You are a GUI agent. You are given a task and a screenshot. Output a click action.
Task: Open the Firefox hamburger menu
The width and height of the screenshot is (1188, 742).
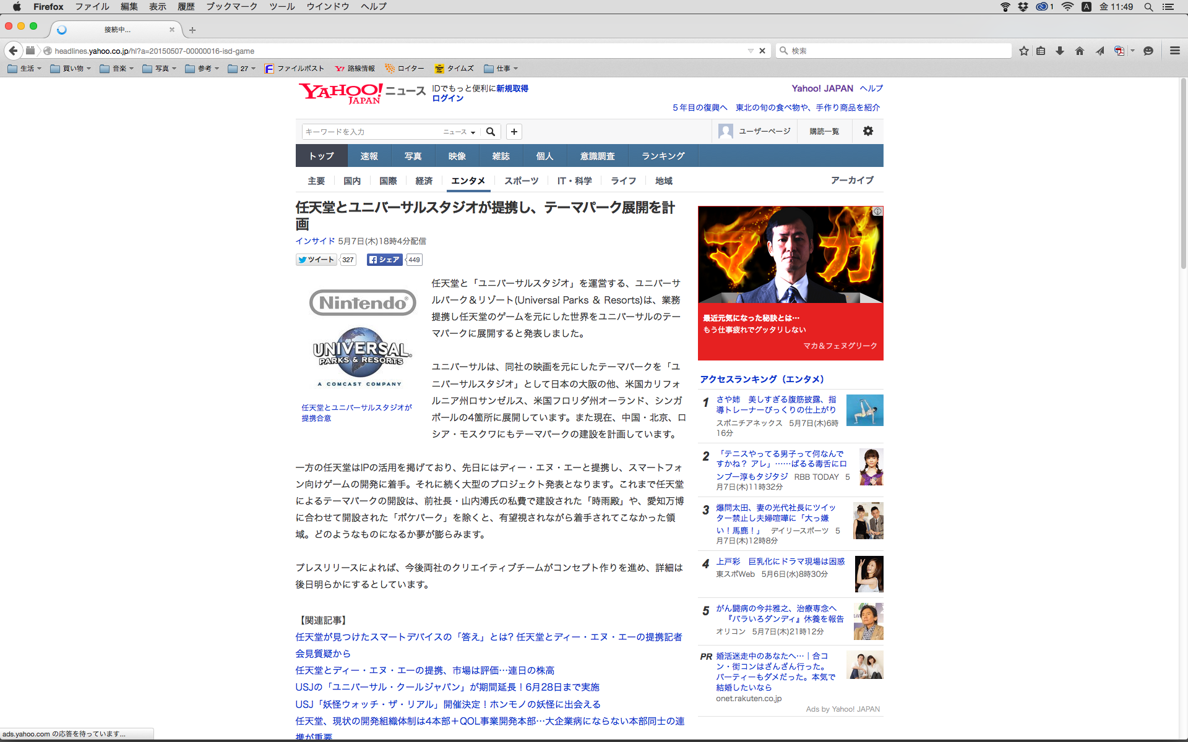(1174, 51)
